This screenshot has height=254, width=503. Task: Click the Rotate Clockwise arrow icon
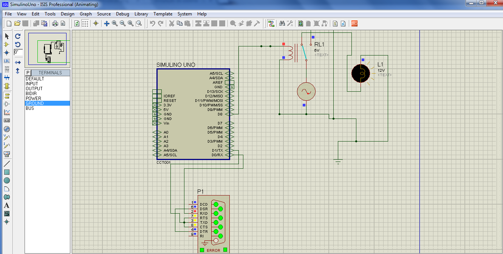18,36
